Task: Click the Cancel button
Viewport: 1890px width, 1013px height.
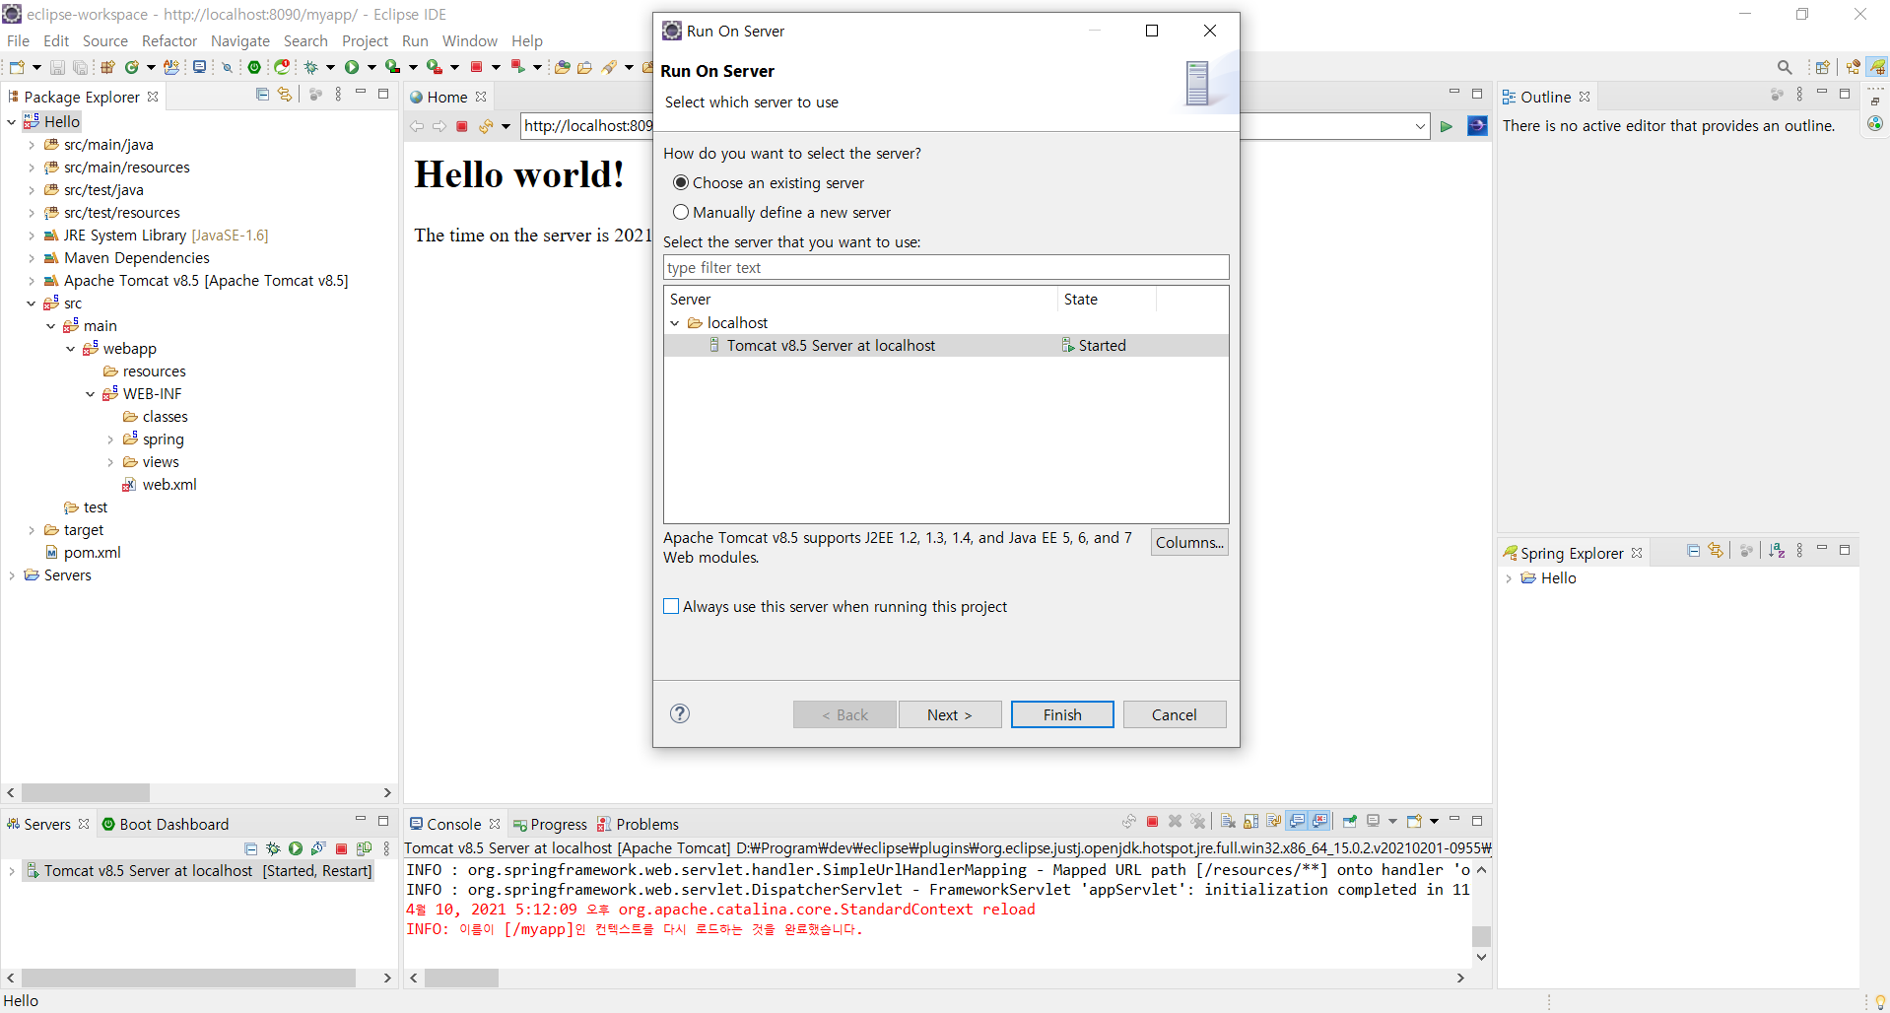Action: [x=1175, y=714]
